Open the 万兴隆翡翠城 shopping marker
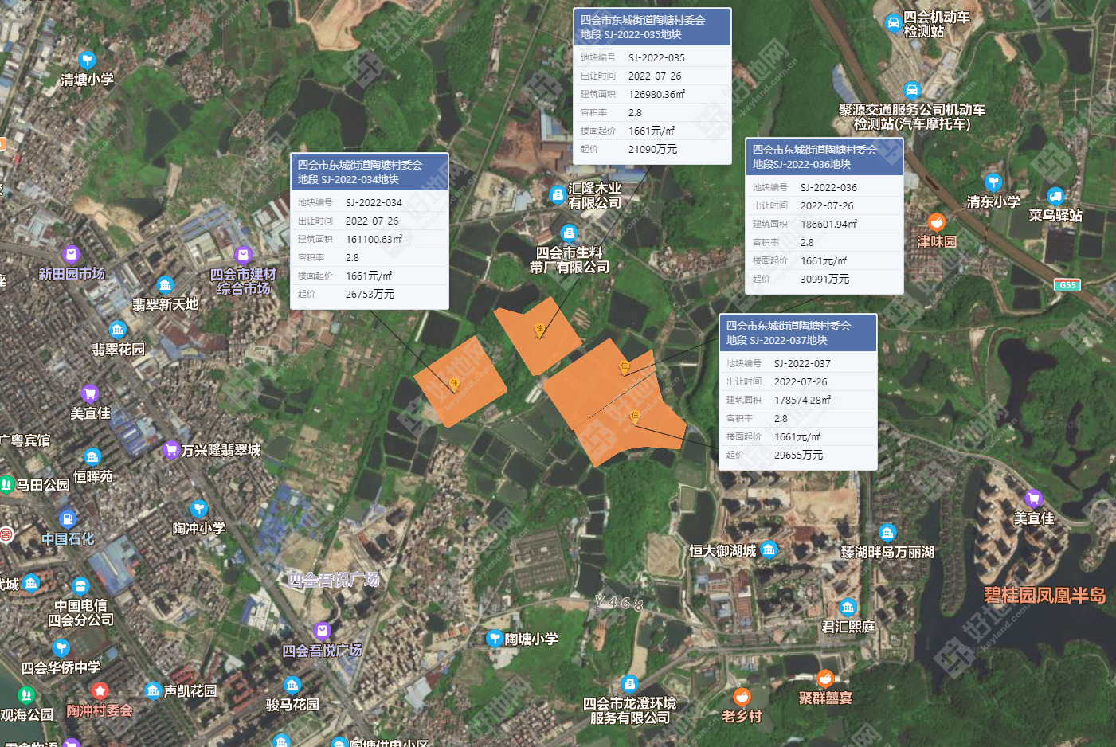Image resolution: width=1116 pixels, height=747 pixels. (x=170, y=450)
